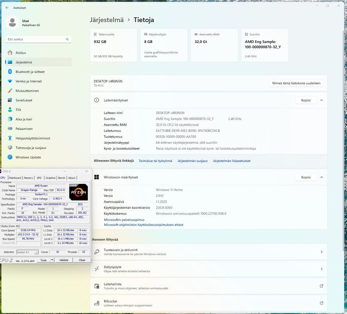Click Laitetunnus device ID value
The width and height of the screenshot is (347, 314).
(x=188, y=131)
